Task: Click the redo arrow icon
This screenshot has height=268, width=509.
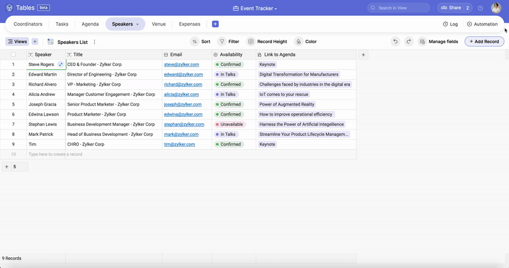Action: [408, 41]
